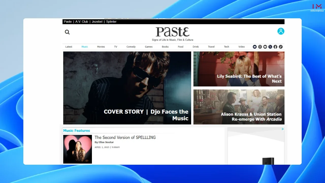
Task: Open the Djo Faces the Music cover story
Action: click(x=127, y=88)
